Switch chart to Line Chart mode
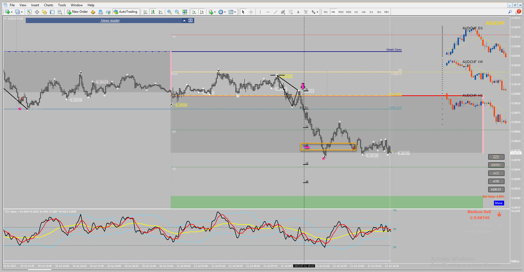 point(161,12)
